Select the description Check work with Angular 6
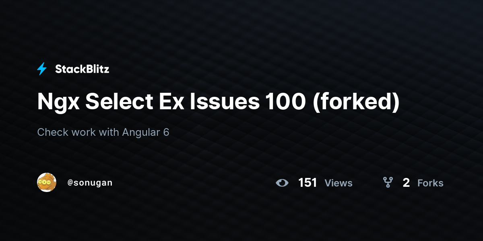The image size is (483, 241). (x=103, y=132)
